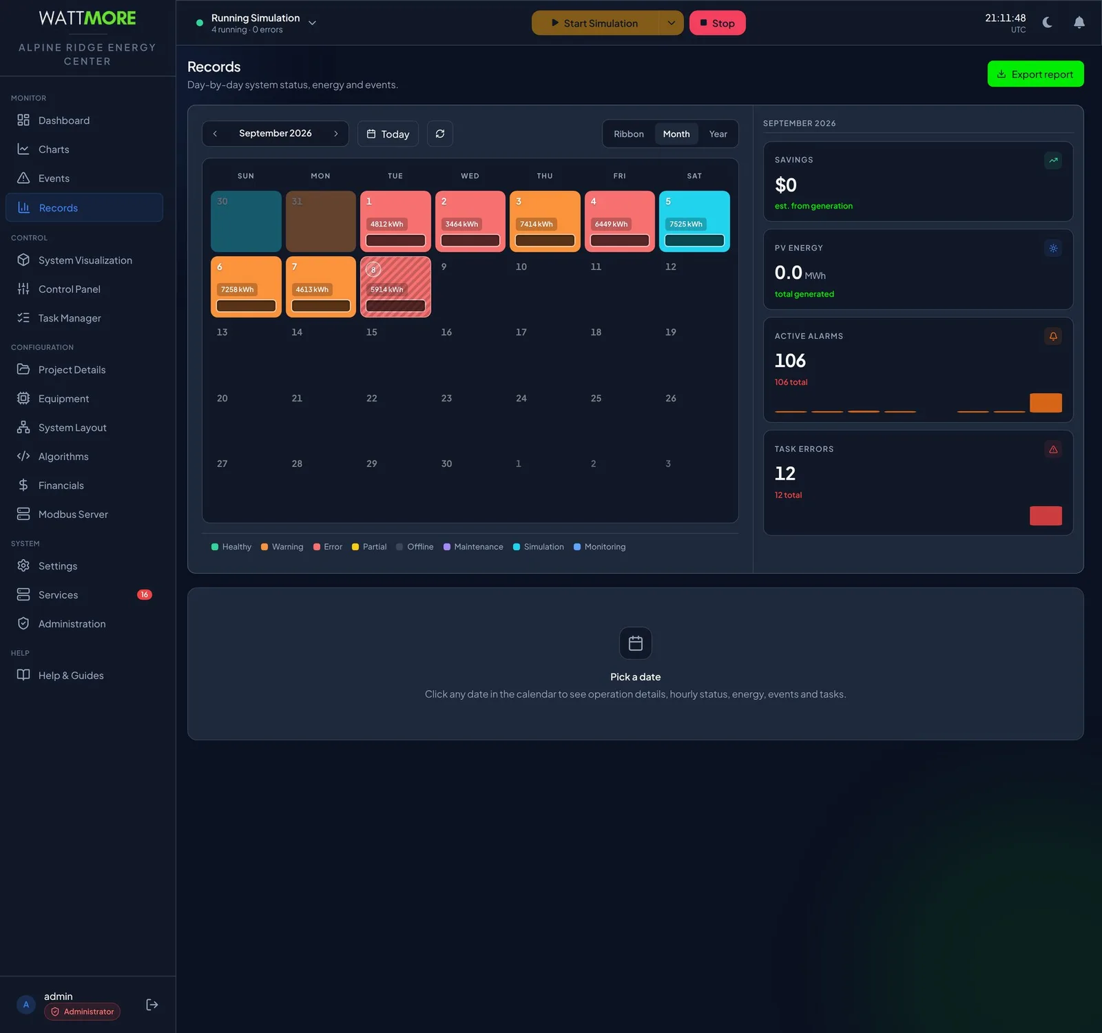Go to previous month arrow

tap(215, 134)
